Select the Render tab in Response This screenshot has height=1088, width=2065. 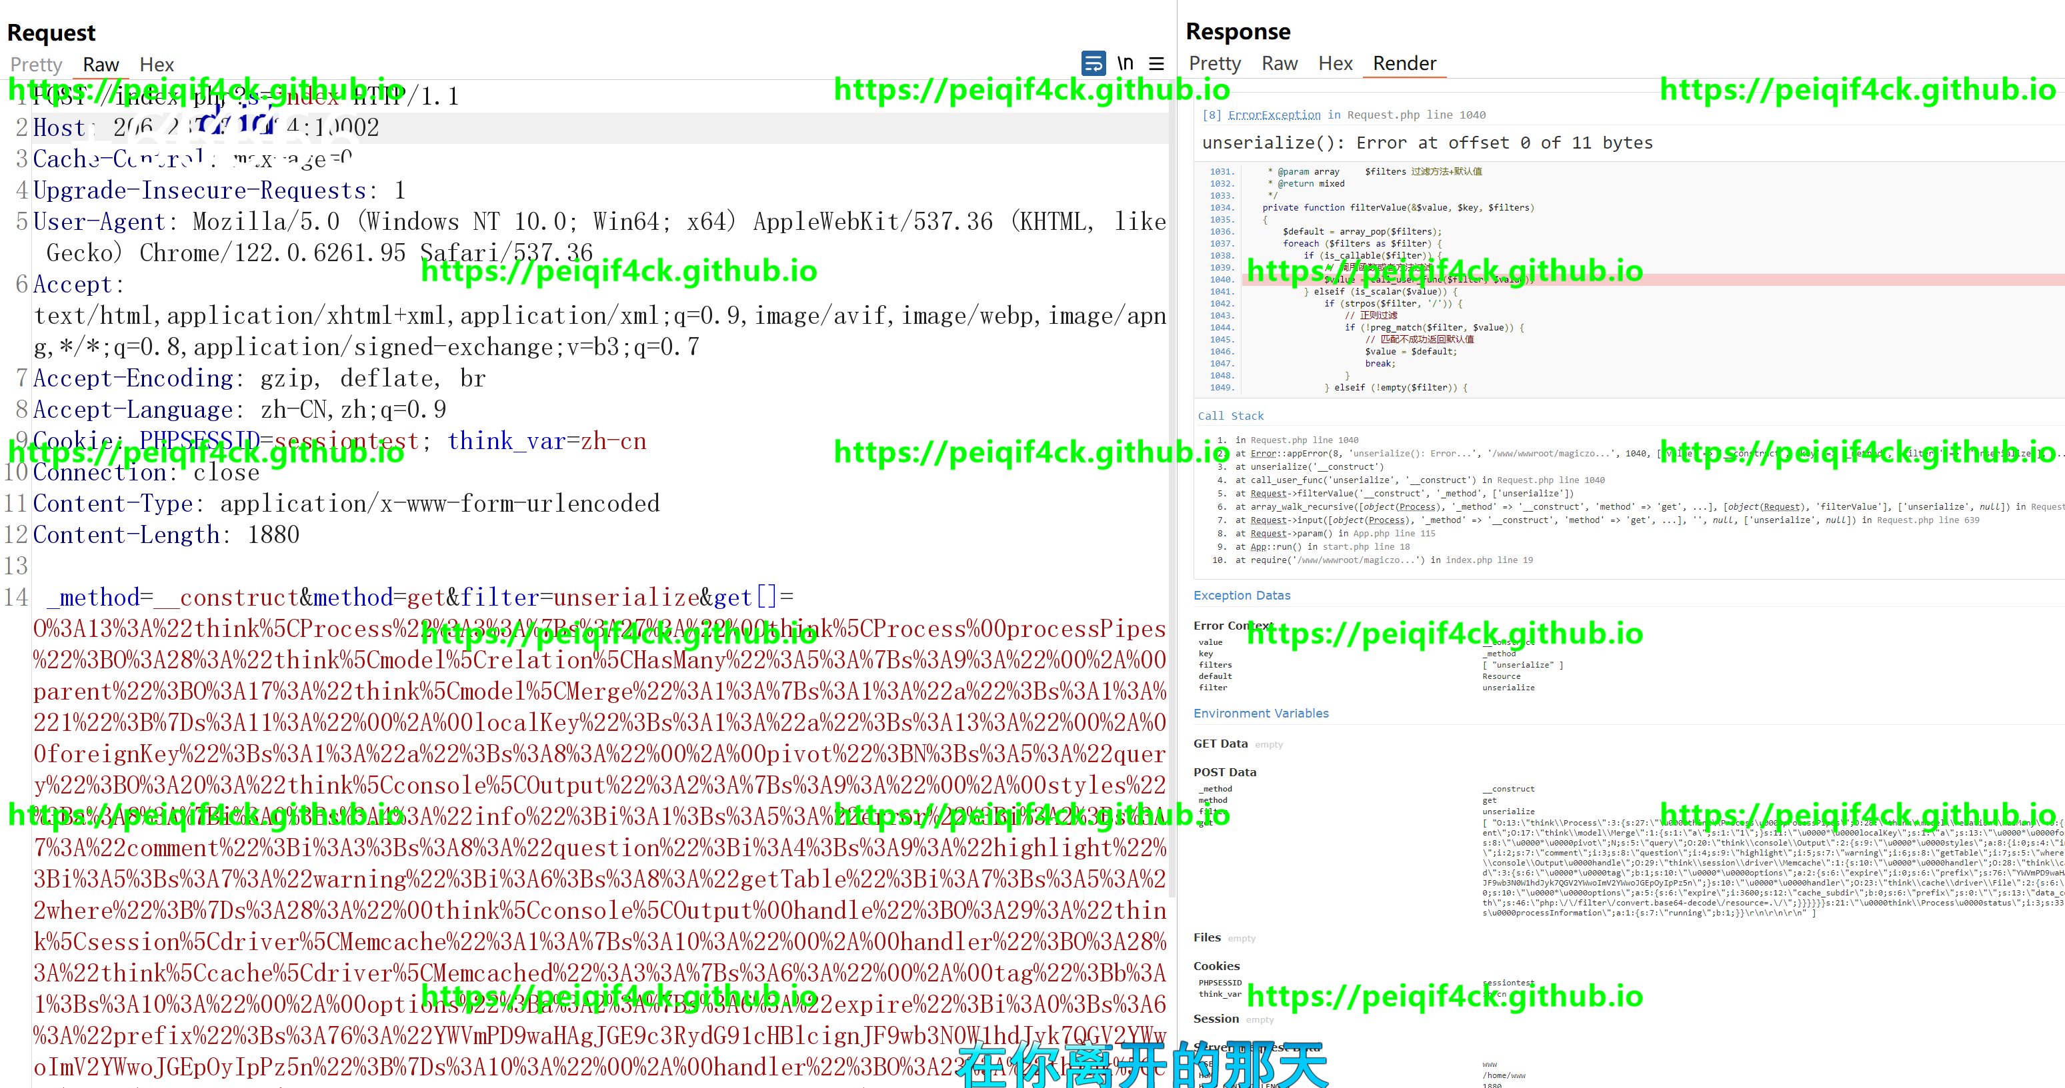tap(1404, 63)
